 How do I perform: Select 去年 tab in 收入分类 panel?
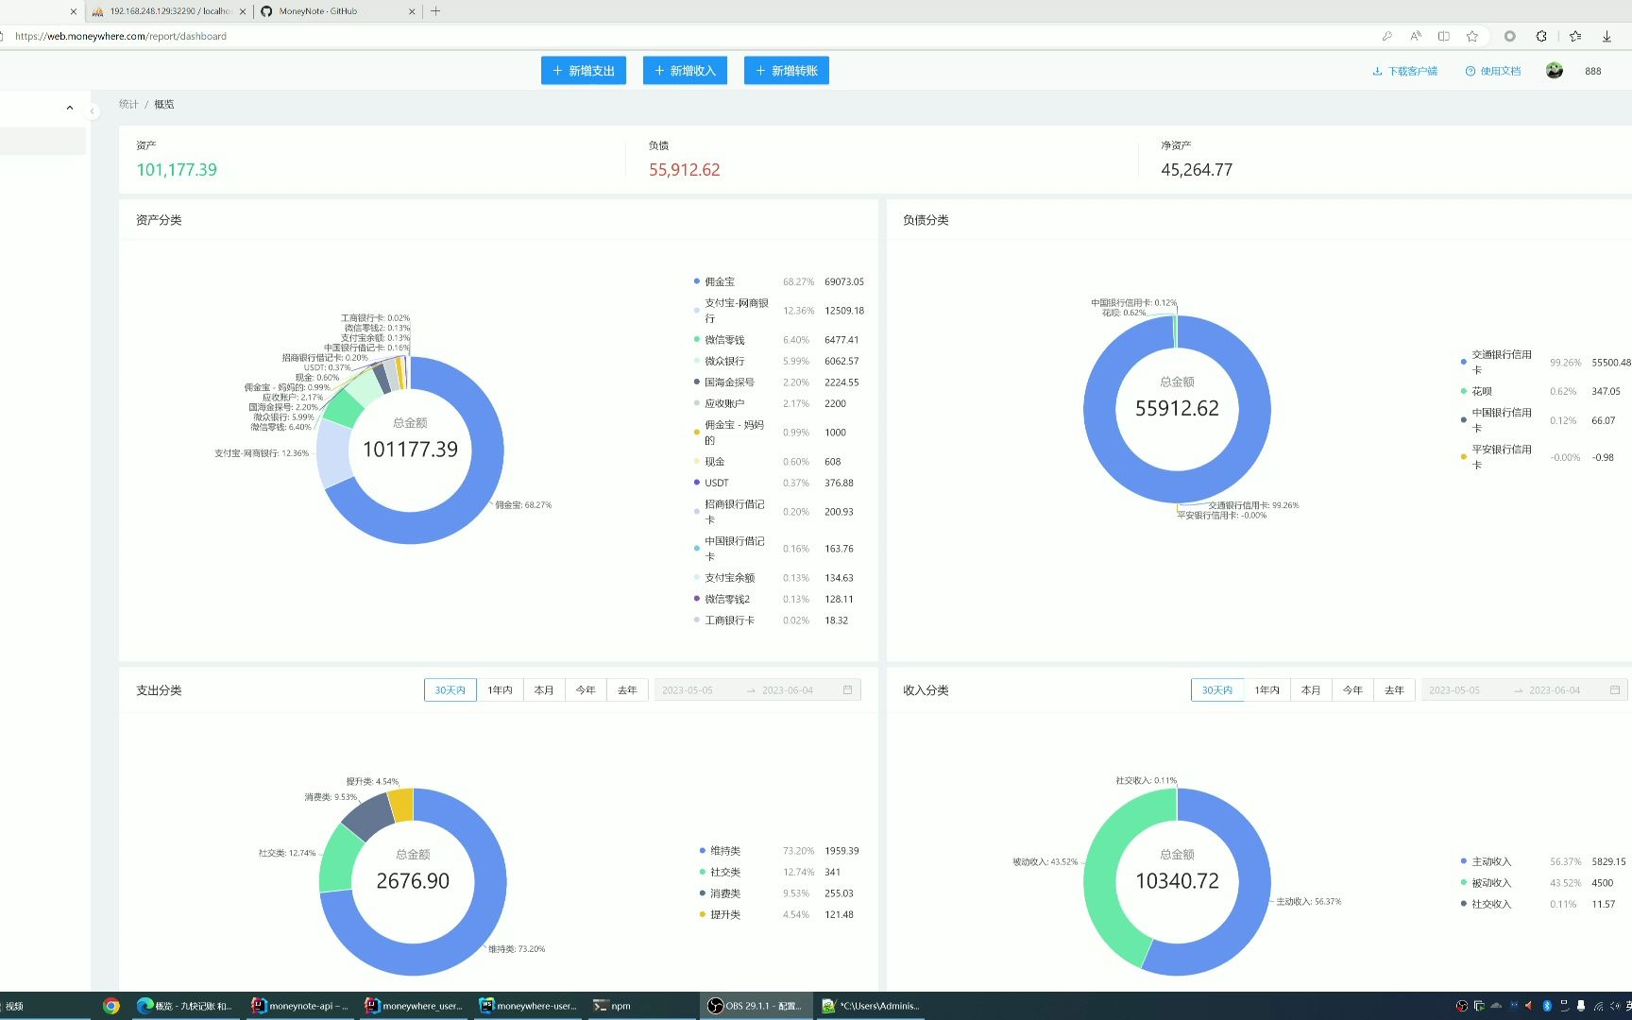coord(1394,690)
